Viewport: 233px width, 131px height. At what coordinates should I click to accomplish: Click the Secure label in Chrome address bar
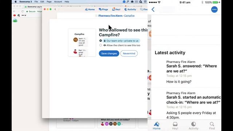(31, 11)
